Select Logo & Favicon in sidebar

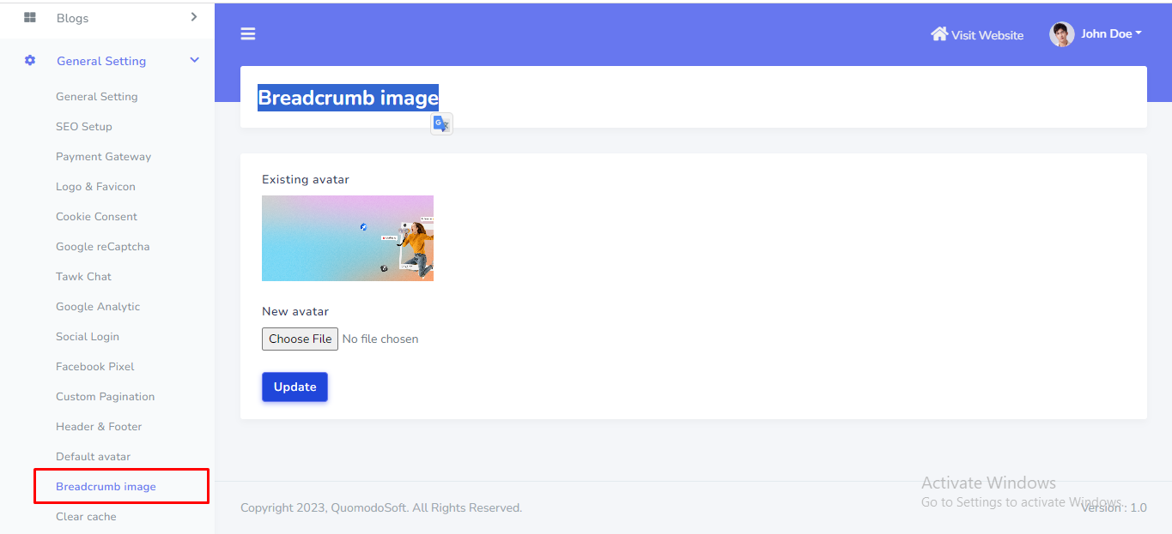pyautogui.click(x=95, y=187)
